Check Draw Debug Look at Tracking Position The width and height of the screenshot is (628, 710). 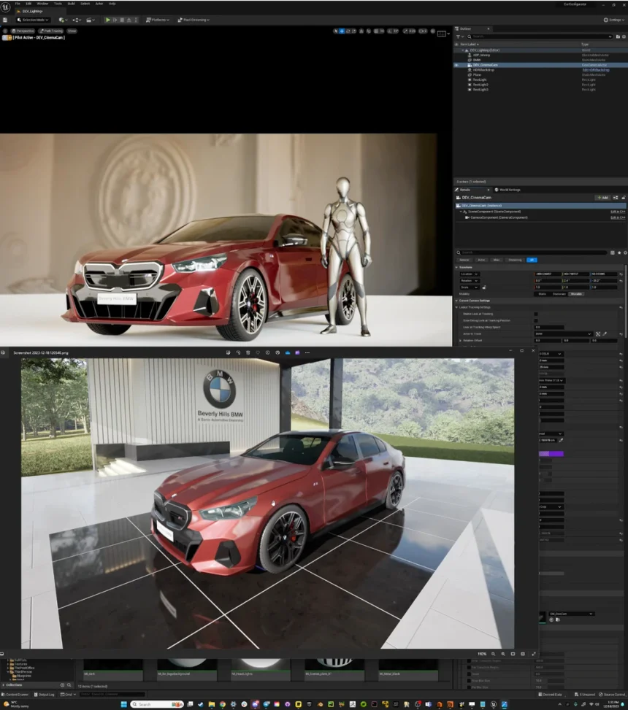click(535, 320)
